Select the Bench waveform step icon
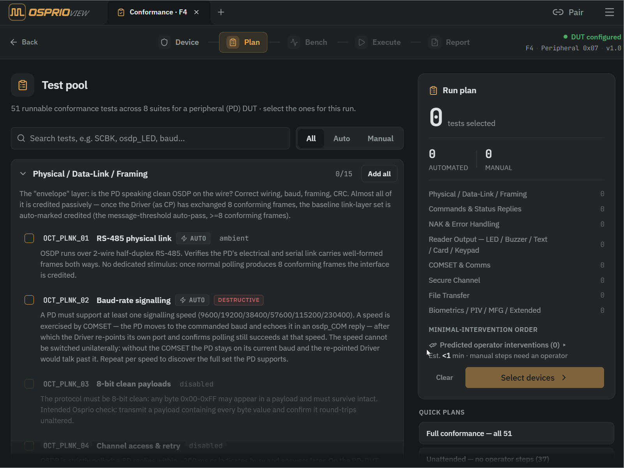 pos(294,42)
